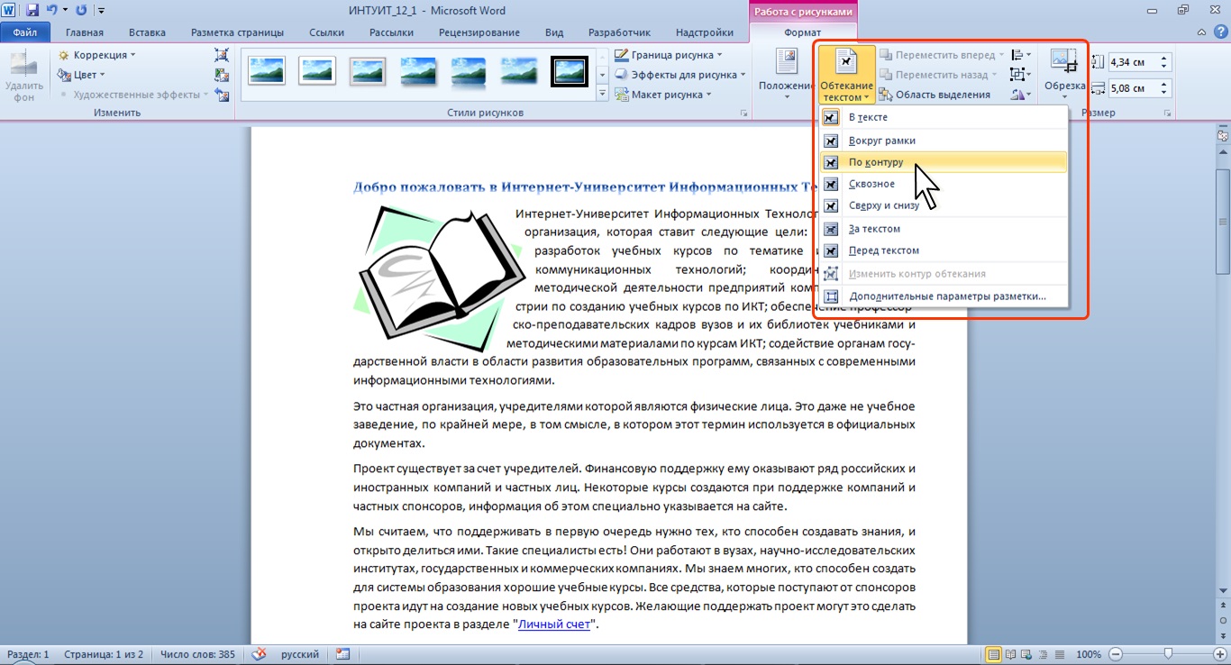Open customize quick access toolbar arrow

click(x=101, y=11)
